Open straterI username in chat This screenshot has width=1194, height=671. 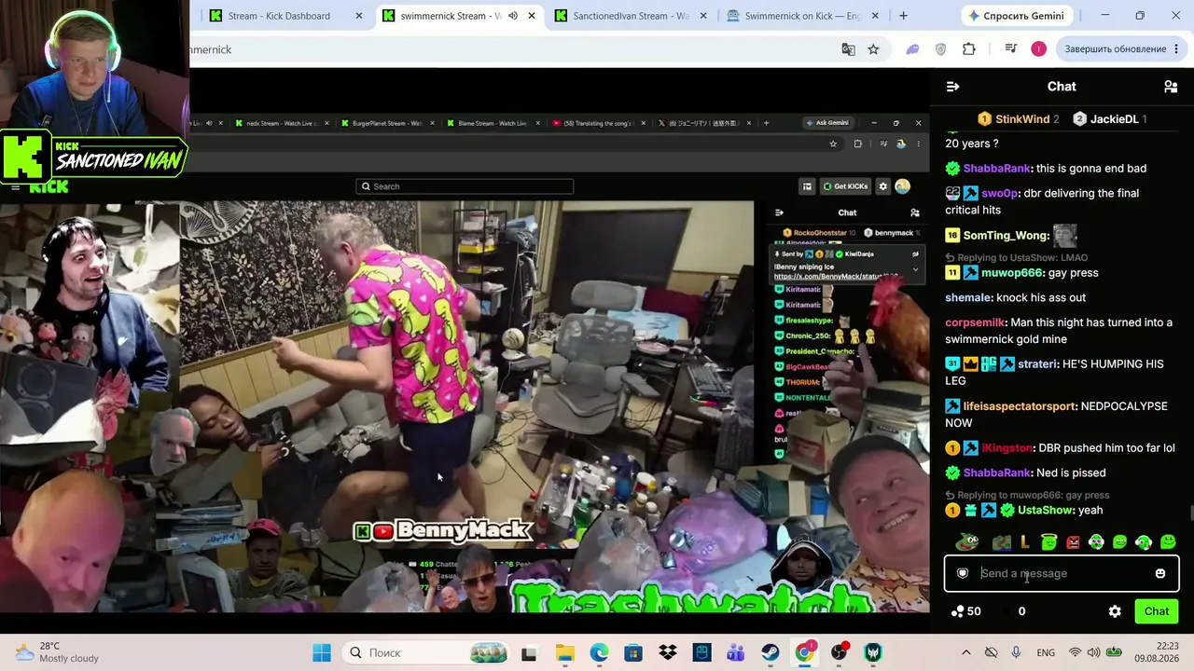point(1037,364)
